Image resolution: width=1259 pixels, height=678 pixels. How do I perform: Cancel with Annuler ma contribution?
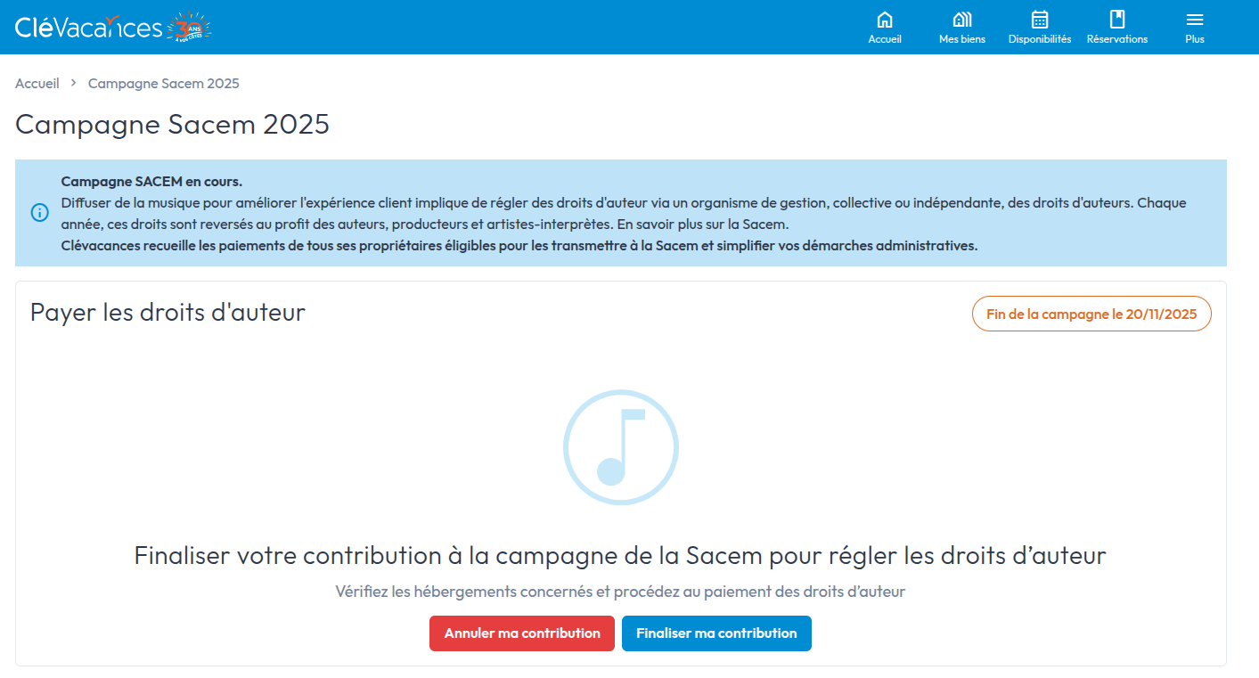tap(522, 633)
